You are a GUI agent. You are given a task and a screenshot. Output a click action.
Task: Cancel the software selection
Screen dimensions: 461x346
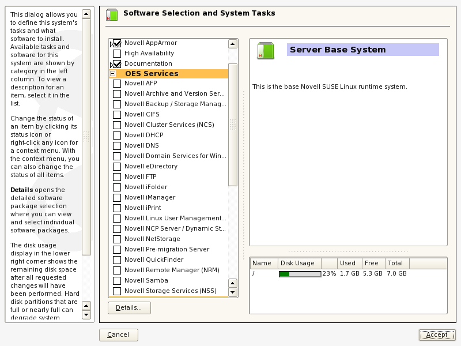pyautogui.click(x=118, y=334)
